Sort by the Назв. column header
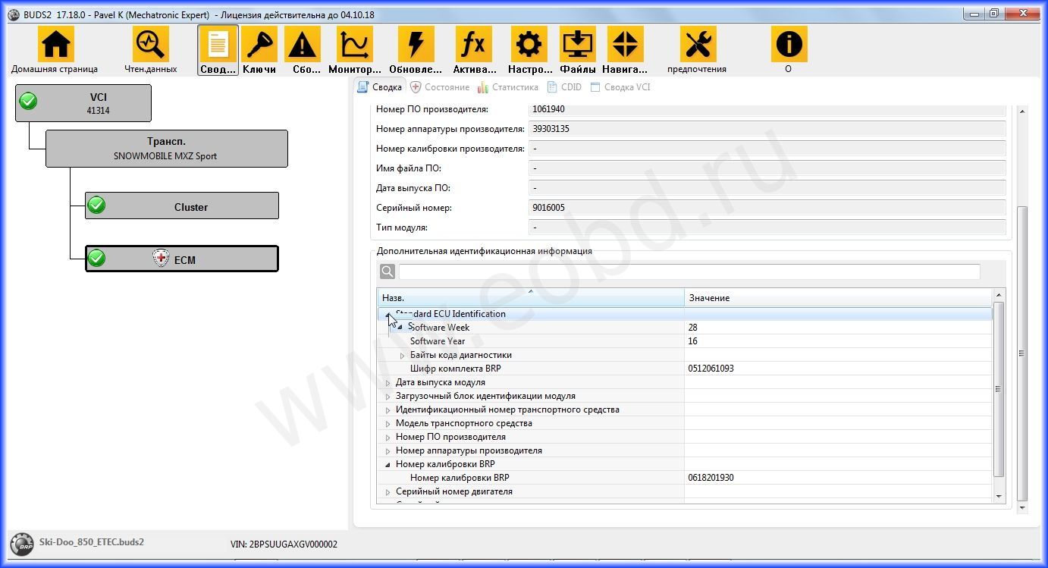This screenshot has height=568, width=1048. pyautogui.click(x=531, y=297)
